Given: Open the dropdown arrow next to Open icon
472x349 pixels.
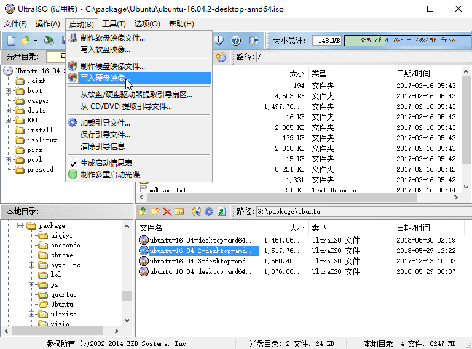Looking at the screenshot, I should [36, 41].
